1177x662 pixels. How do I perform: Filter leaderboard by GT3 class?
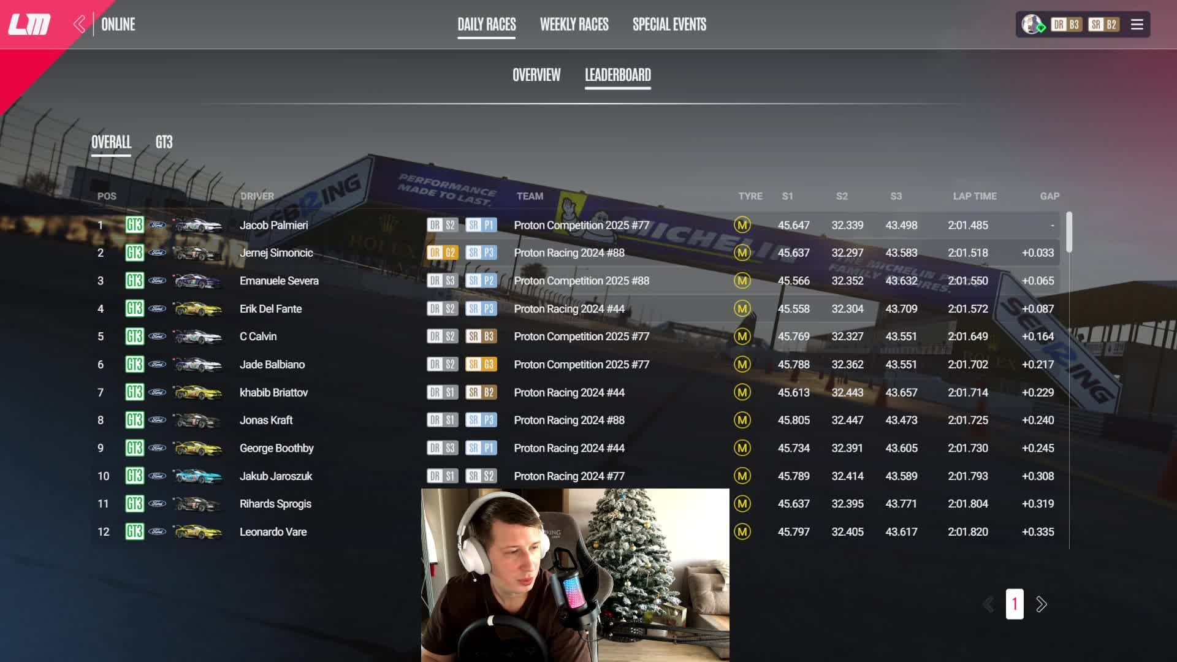tap(164, 142)
